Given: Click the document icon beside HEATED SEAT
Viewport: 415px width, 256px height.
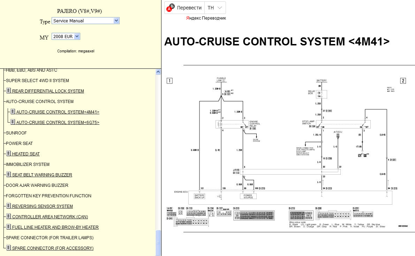Looking at the screenshot, I should tap(8, 153).
